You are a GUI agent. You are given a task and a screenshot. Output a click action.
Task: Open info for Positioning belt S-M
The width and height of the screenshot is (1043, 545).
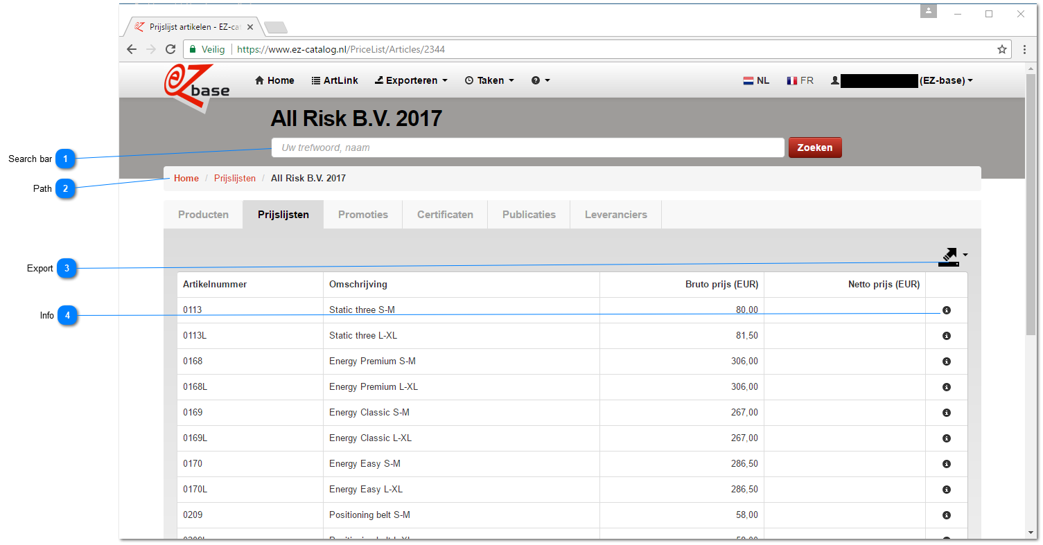[x=946, y=515]
